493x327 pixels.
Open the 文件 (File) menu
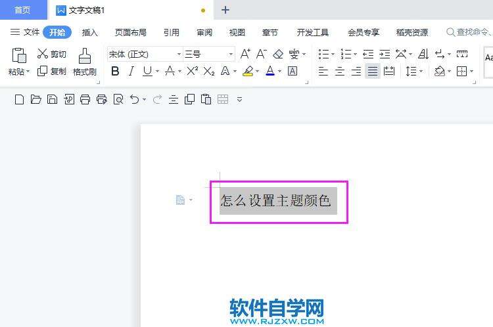click(25, 32)
